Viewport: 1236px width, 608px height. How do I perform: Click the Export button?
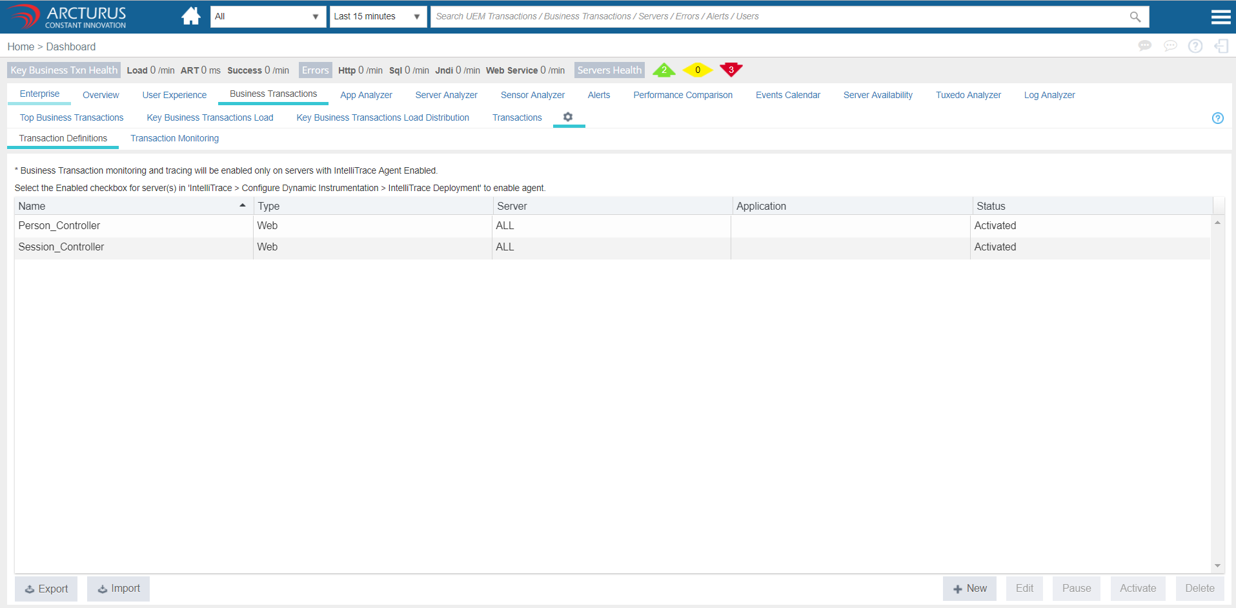(x=46, y=589)
